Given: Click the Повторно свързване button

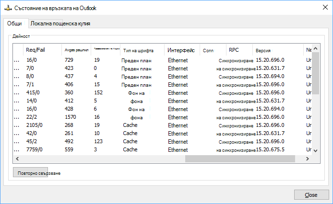Looking at the screenshot, I should coord(30,172).
